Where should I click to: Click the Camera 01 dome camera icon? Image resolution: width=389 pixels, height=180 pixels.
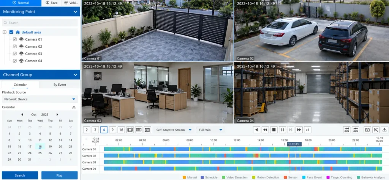click(21, 39)
